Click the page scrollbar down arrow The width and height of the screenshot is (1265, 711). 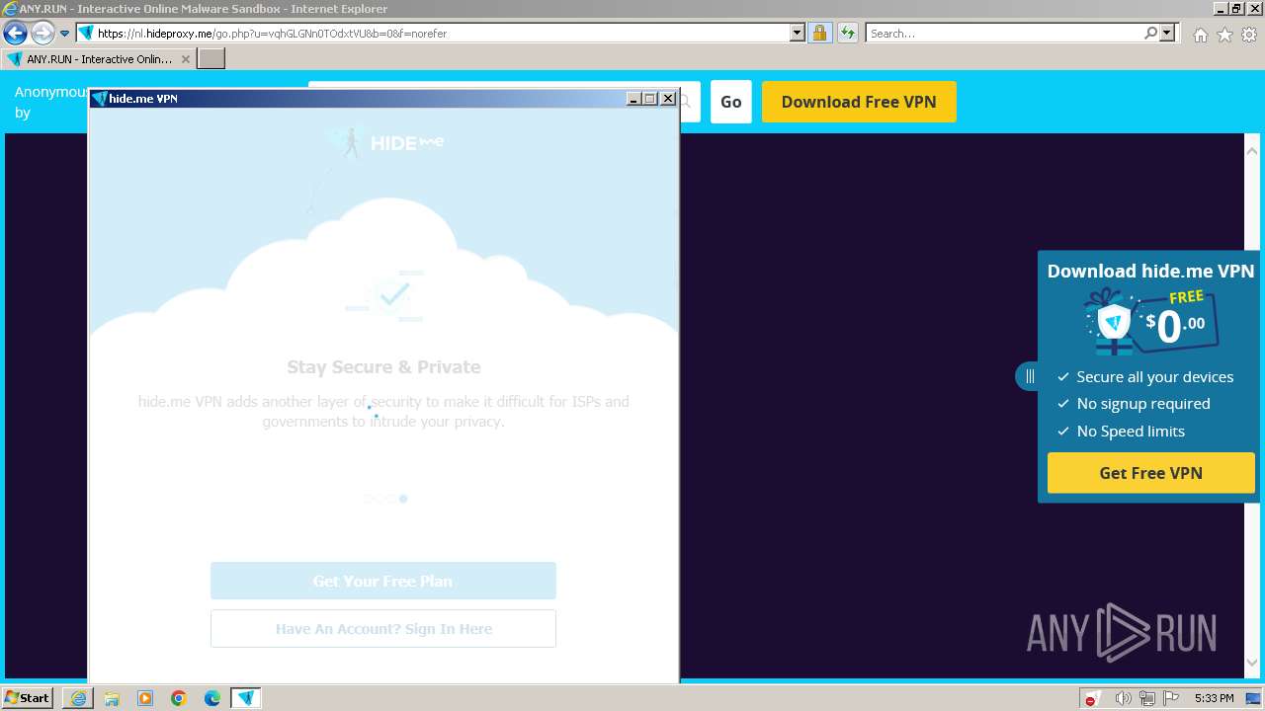pyautogui.click(x=1251, y=664)
